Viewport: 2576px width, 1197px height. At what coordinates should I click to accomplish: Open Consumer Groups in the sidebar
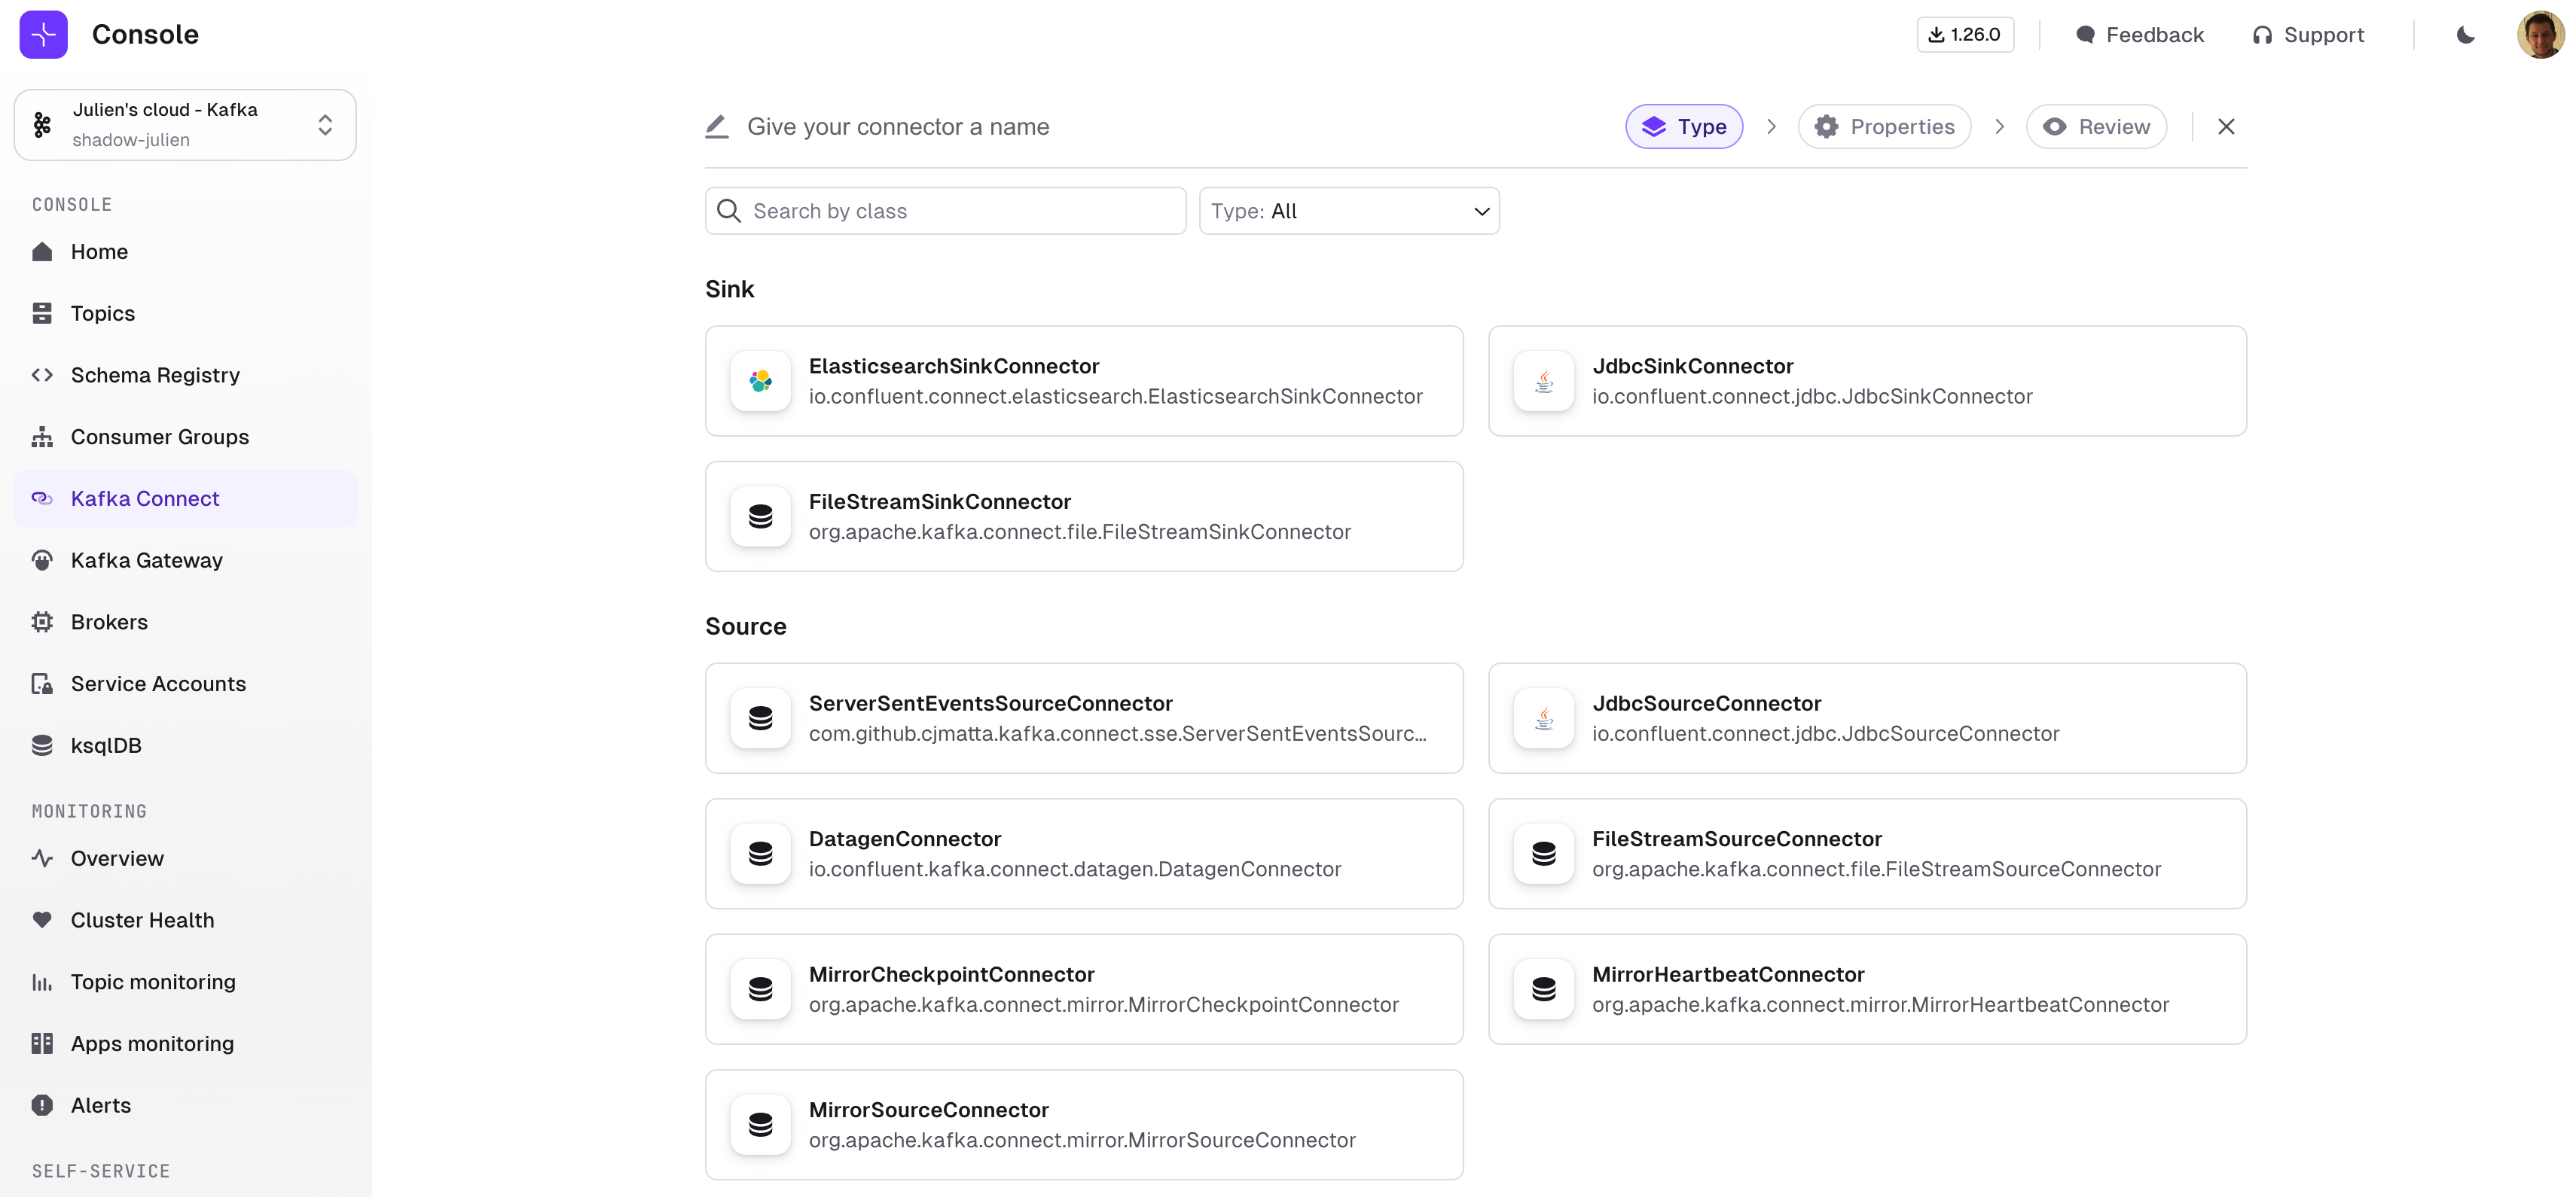185,437
